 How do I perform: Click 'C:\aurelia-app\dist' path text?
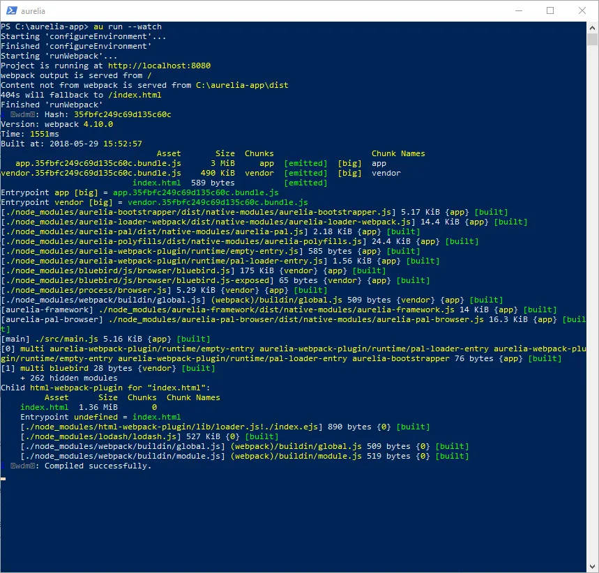point(242,85)
